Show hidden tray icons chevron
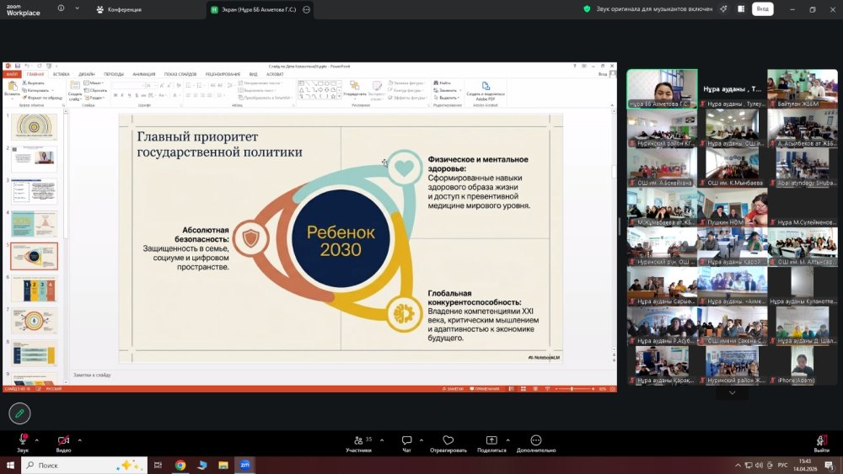This screenshot has width=843, height=474. tap(738, 465)
